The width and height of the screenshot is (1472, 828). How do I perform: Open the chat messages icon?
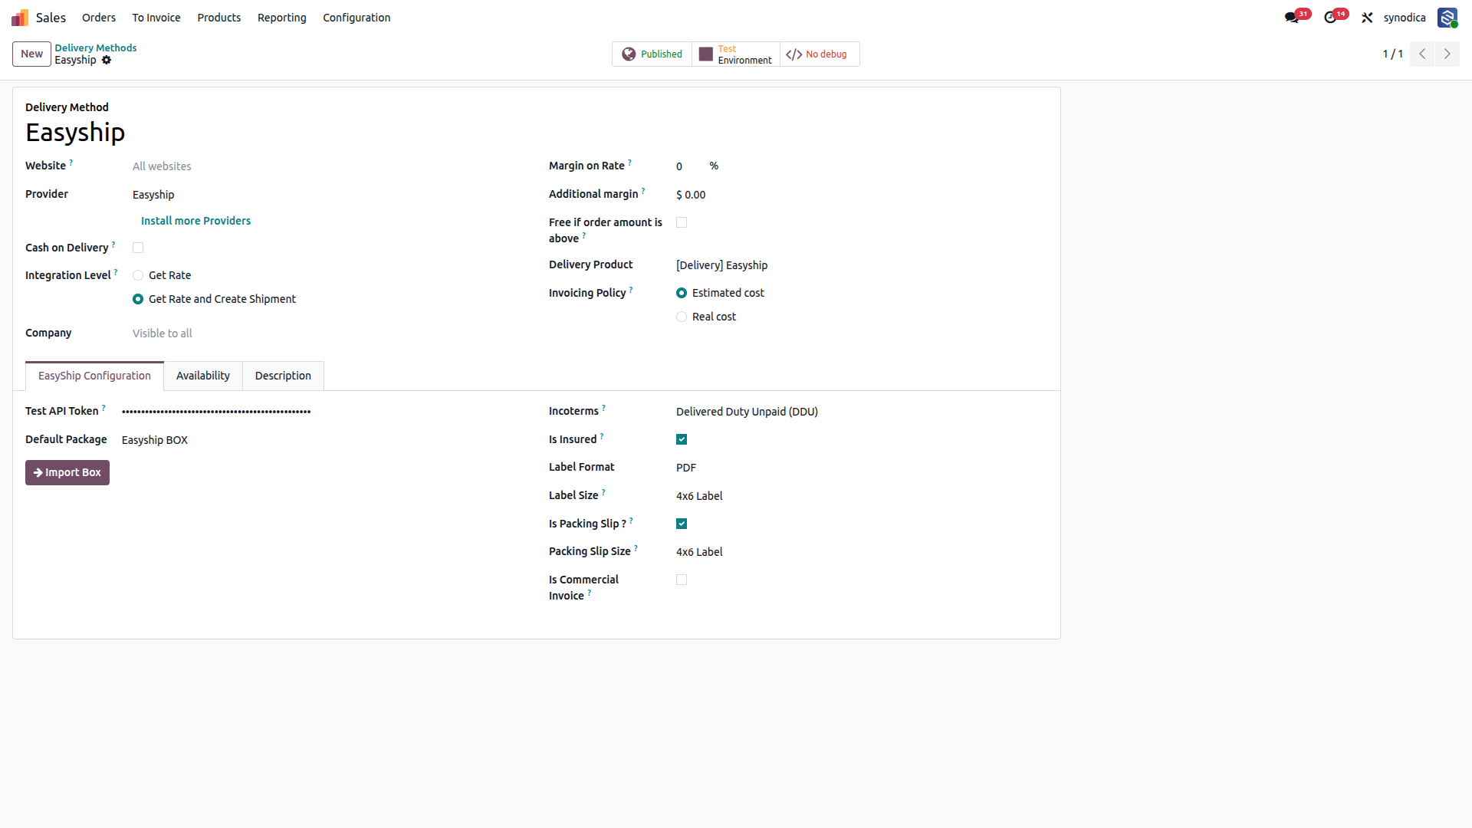(x=1292, y=18)
